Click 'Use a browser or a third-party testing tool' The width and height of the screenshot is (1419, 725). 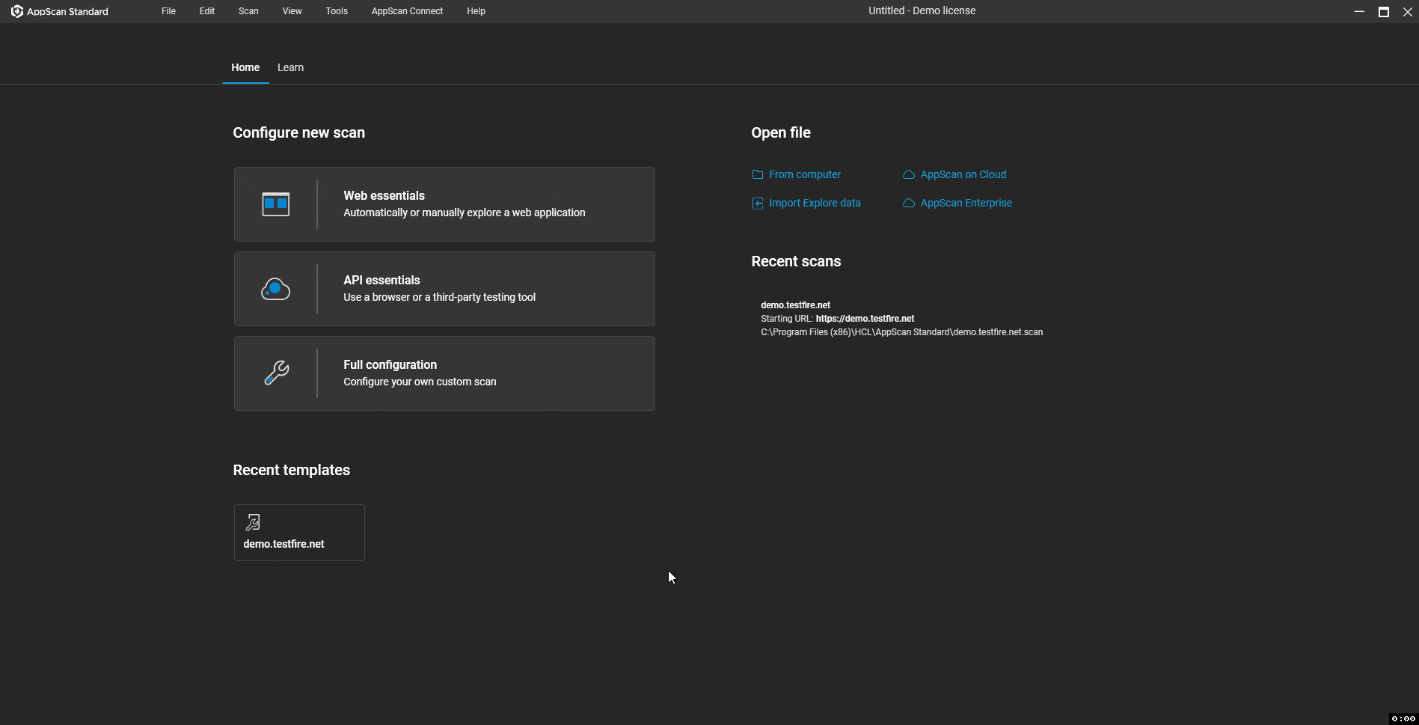pyautogui.click(x=440, y=297)
